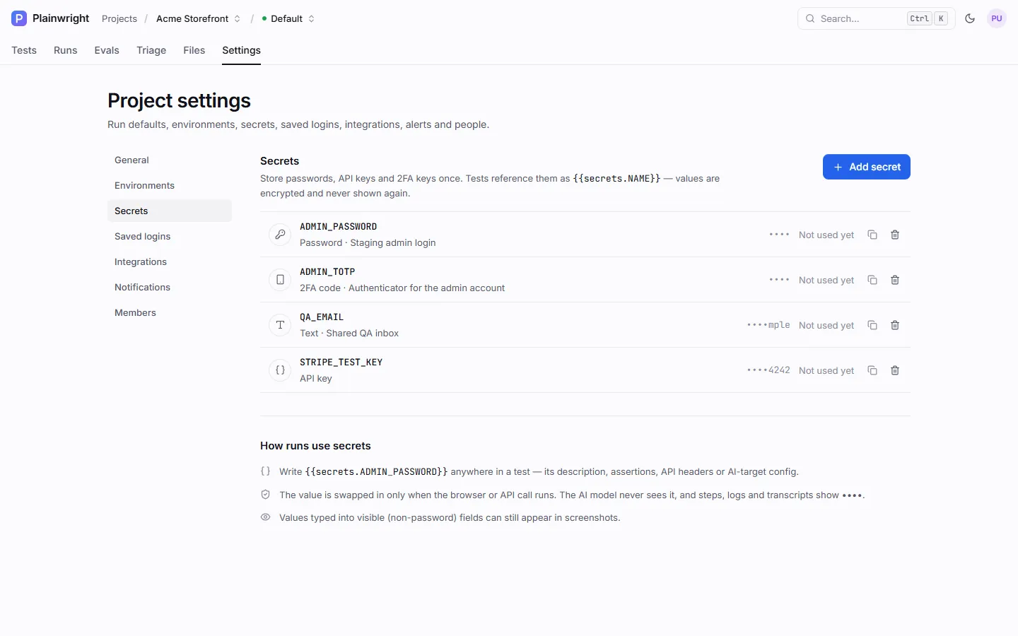Open Notifications settings section
This screenshot has height=636, width=1018.
click(170, 287)
